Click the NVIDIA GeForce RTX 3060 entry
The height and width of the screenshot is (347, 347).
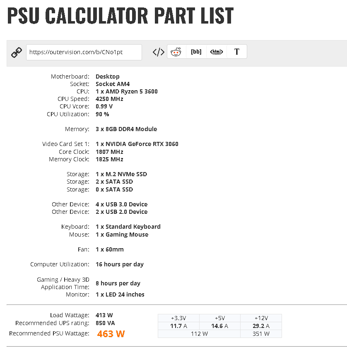click(x=137, y=144)
